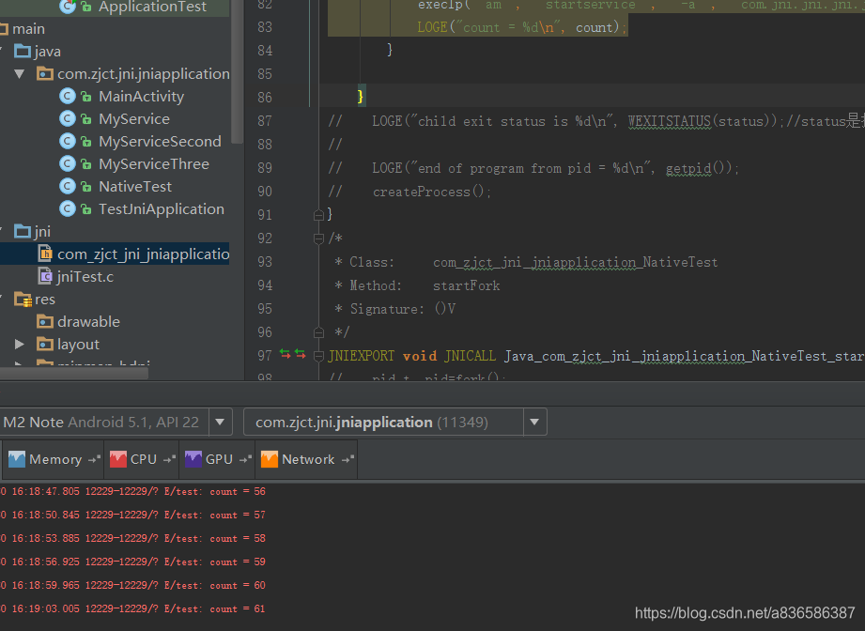Click GPU monitor chart icon
Viewport: 865px width, 631px height.
[x=193, y=459]
